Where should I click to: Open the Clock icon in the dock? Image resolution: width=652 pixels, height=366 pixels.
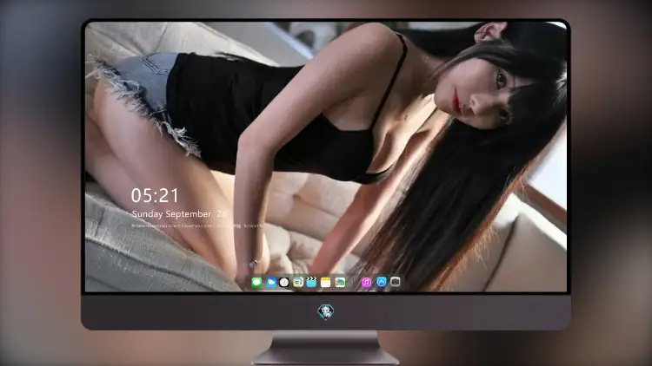[284, 283]
